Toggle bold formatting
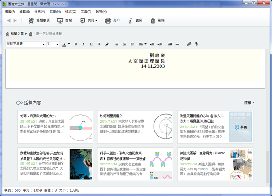Screen dimensions: 272x196 [75, 44]
